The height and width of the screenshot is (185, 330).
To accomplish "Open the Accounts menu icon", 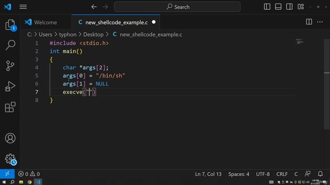I will point(10,138).
